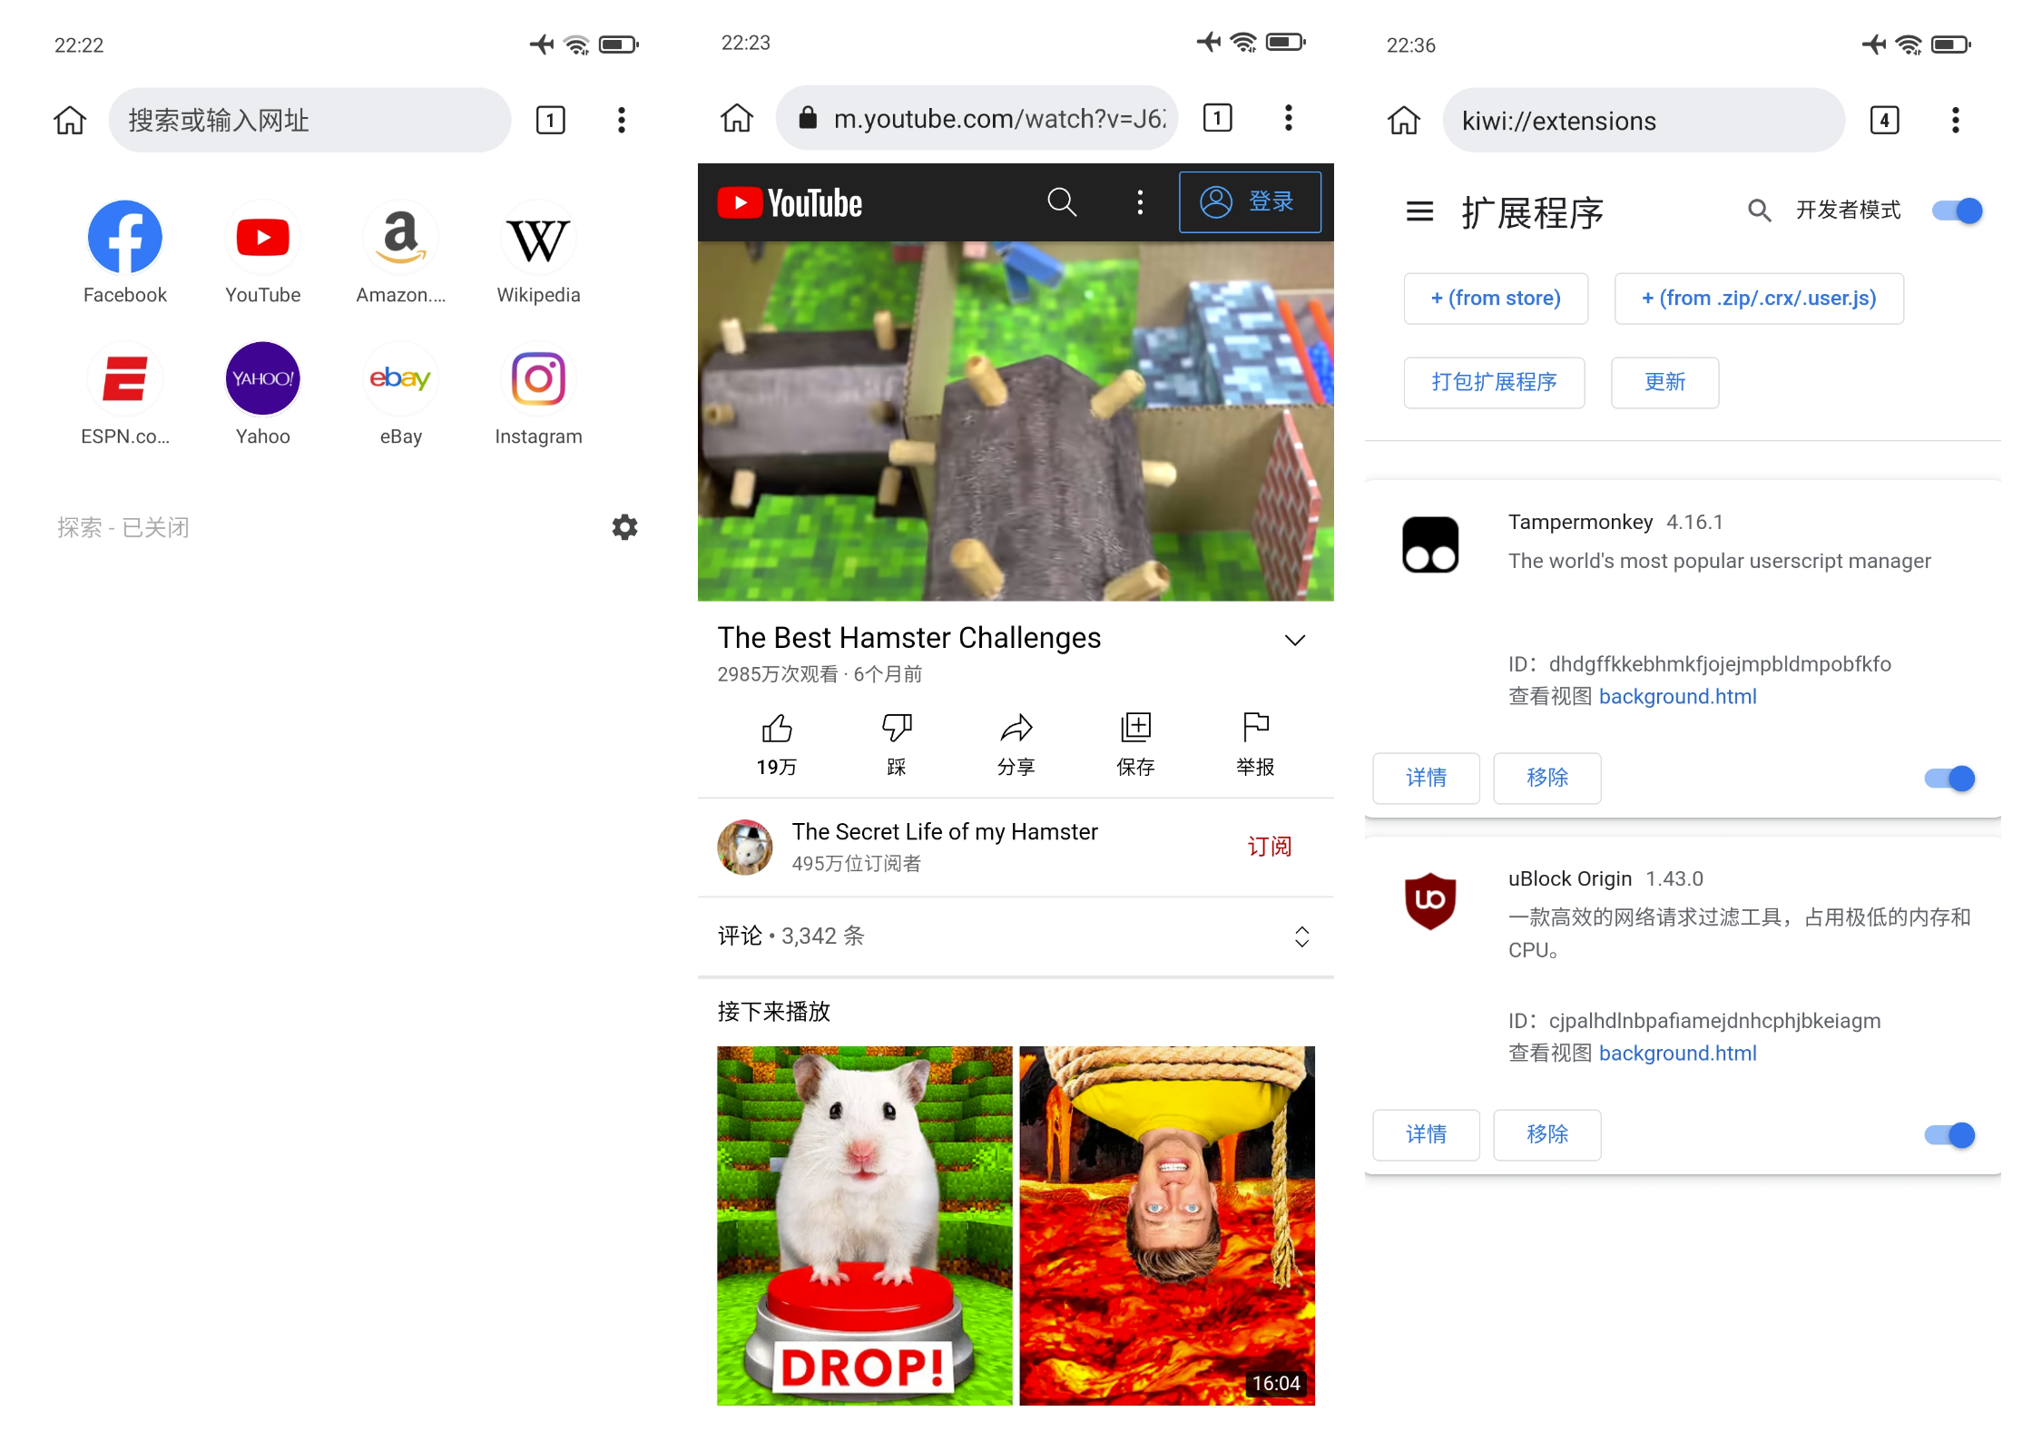This screenshot has width=2032, height=1451.
Task: Open browser menu on extensions screen
Action: (1955, 120)
